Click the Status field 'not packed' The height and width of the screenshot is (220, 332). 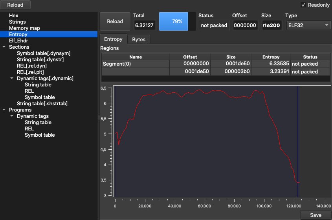pyautogui.click(x=214, y=26)
